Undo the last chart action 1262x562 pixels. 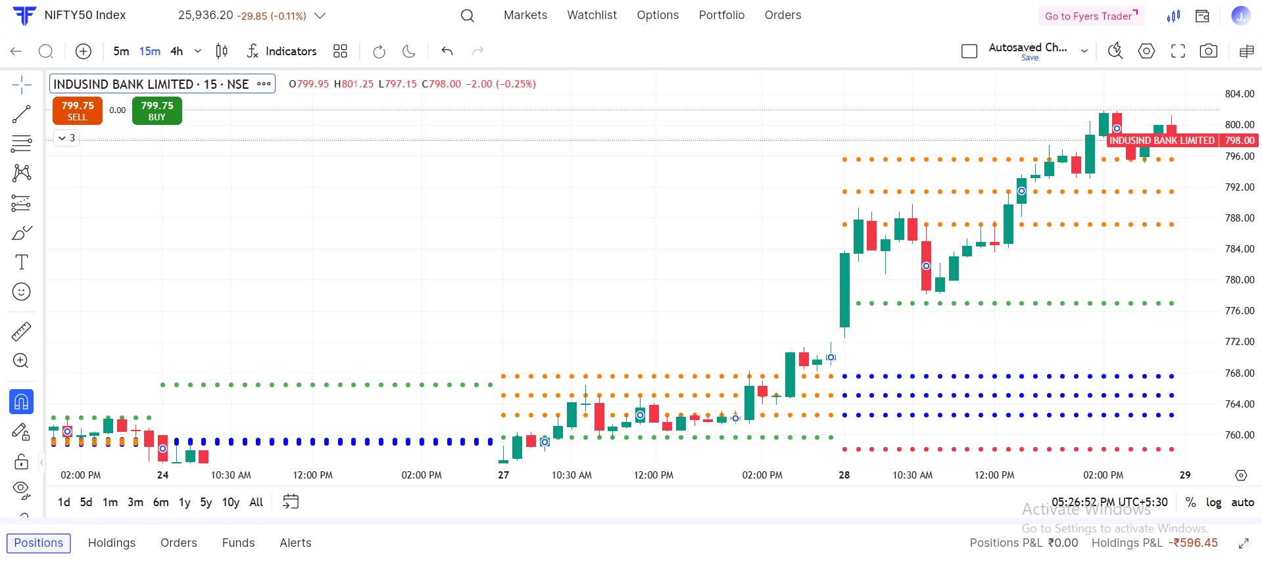447,51
